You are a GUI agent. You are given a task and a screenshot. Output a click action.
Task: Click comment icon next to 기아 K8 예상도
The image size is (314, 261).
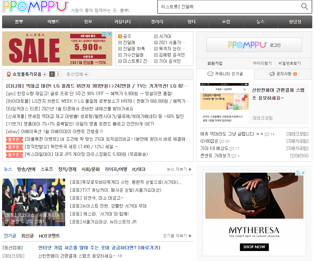[x=232, y=149]
